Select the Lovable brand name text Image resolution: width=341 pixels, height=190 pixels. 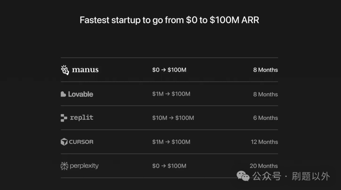click(x=81, y=94)
